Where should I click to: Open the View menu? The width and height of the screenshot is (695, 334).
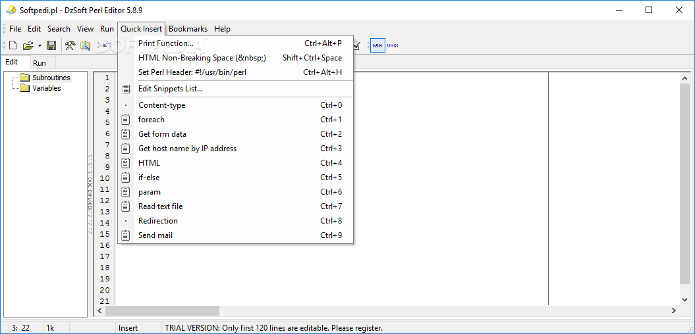(x=85, y=29)
